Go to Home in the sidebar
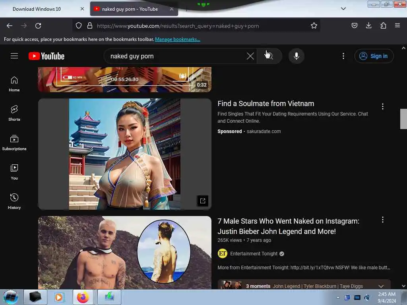407x305 pixels. coord(14,84)
